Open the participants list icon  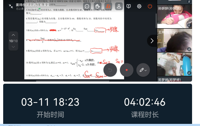119,6
